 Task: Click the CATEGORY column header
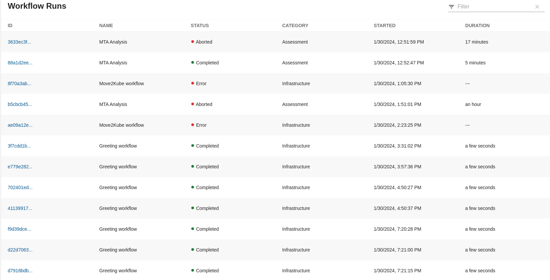pyautogui.click(x=295, y=25)
